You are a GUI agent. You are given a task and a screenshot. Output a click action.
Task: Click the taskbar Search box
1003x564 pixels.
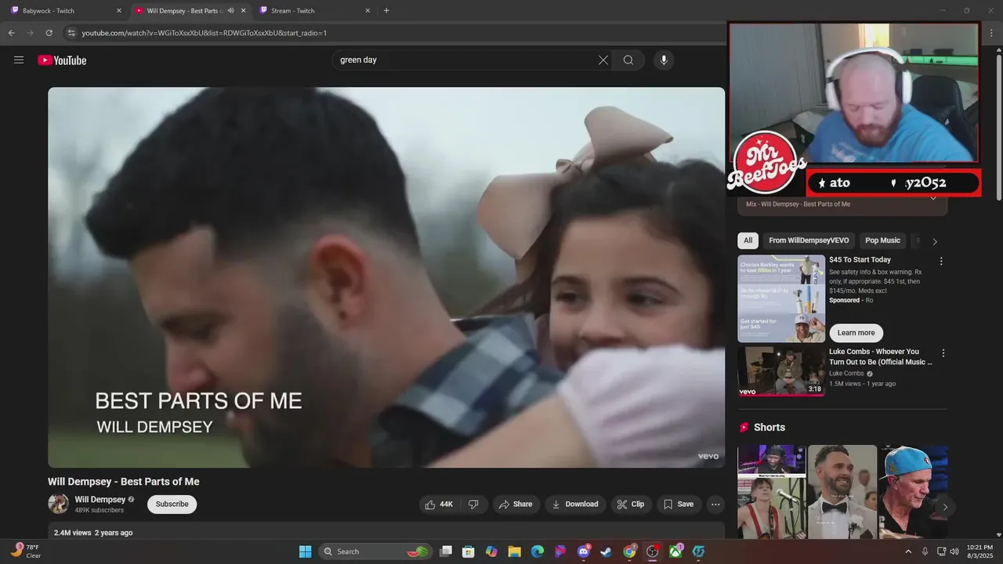(x=375, y=551)
